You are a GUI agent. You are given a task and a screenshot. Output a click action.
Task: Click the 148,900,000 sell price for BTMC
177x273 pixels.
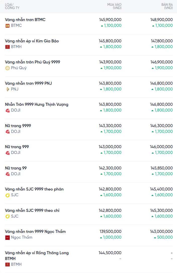161,20
